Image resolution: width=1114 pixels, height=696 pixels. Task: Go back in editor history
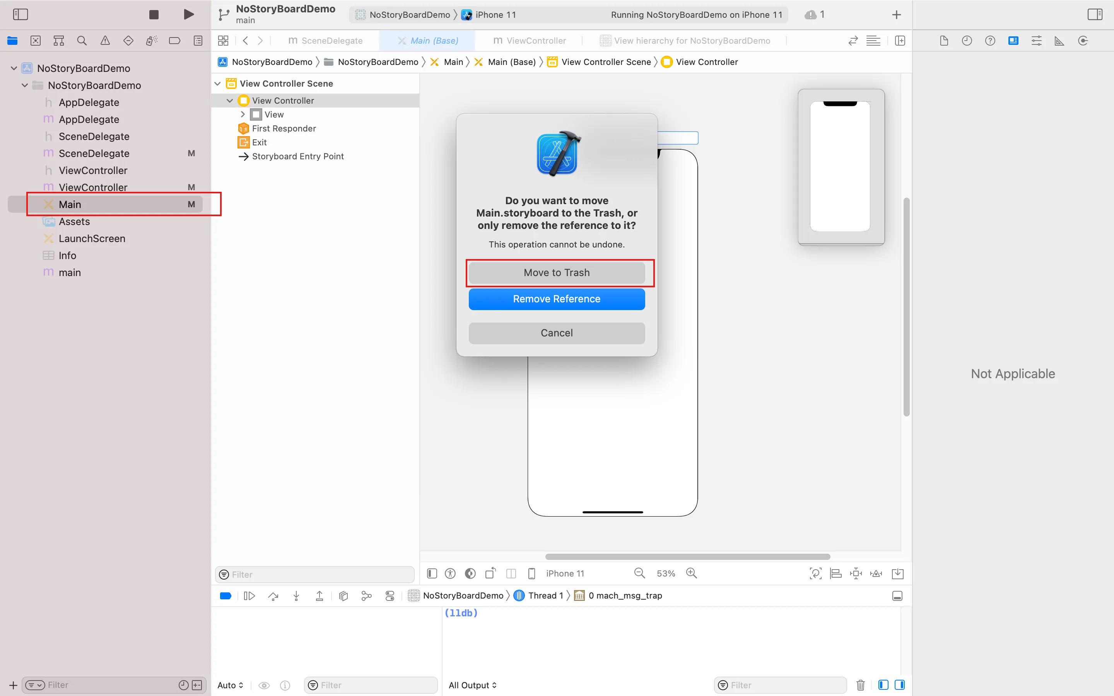tap(245, 41)
